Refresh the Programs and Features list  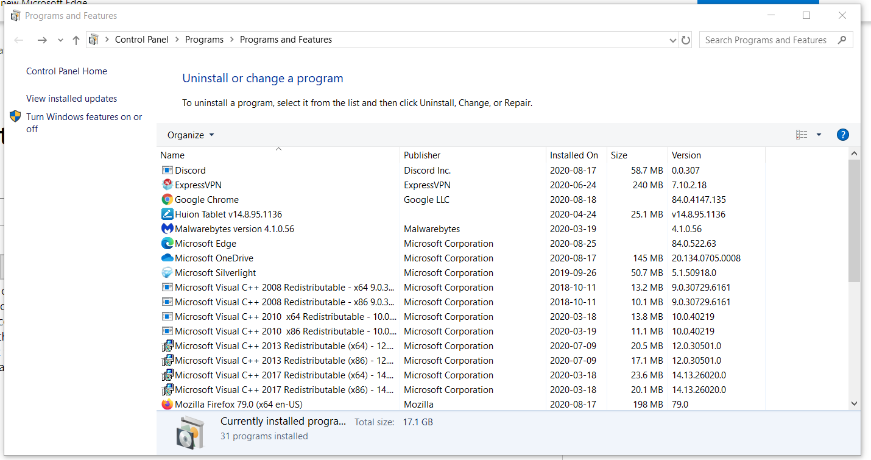click(686, 40)
